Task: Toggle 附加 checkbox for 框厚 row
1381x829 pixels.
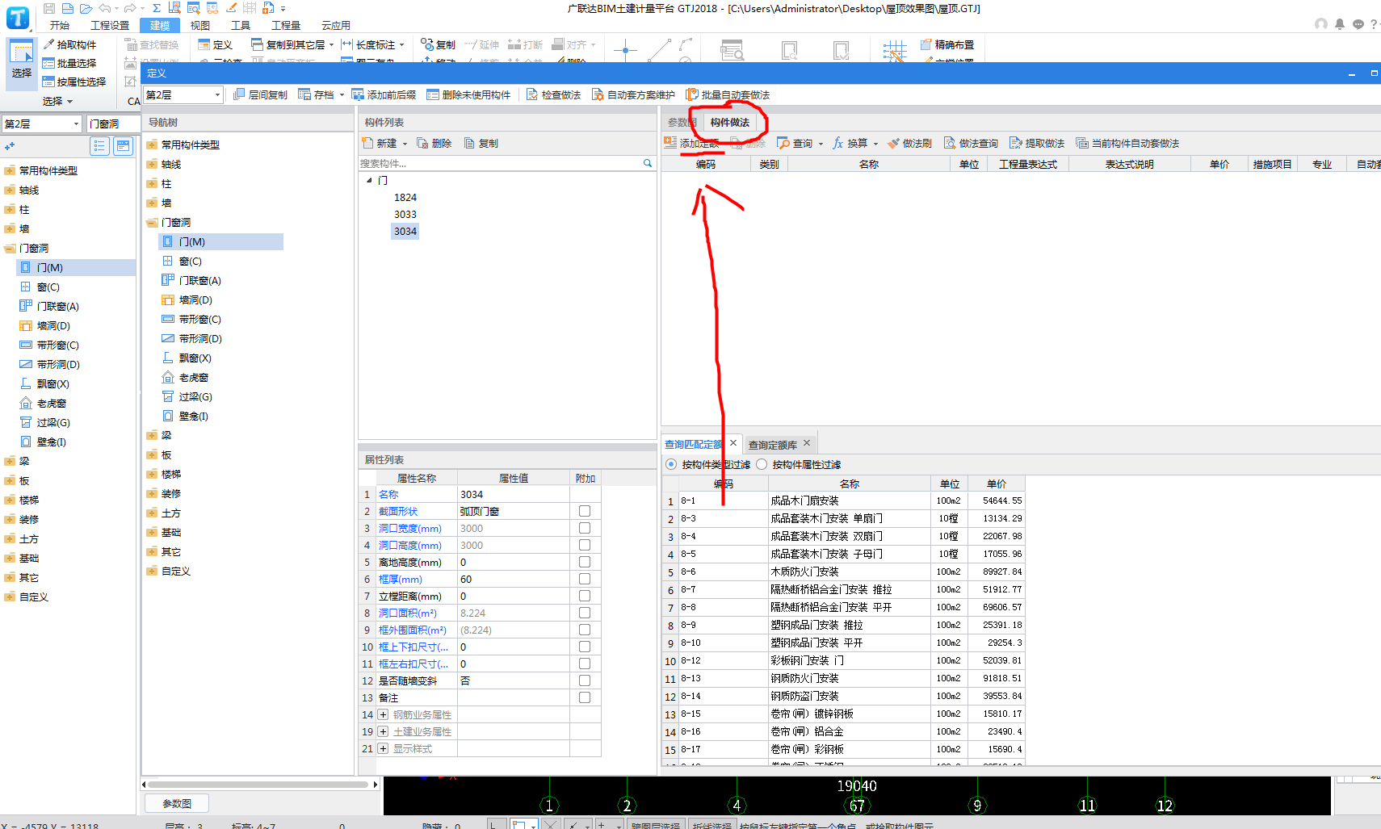Action: coord(585,579)
